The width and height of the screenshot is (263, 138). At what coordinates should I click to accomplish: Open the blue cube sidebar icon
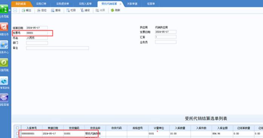click(4, 81)
